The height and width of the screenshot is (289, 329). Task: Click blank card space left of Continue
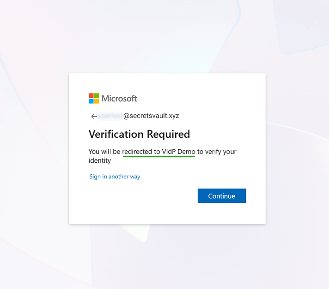tap(139, 196)
